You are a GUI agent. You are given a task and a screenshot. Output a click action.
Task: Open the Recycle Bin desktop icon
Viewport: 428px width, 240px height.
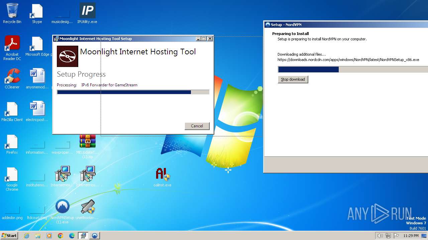pos(12,14)
